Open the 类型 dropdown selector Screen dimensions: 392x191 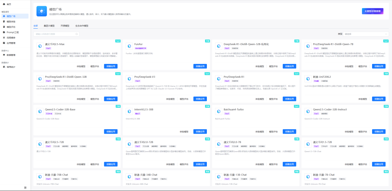[x=366, y=34]
